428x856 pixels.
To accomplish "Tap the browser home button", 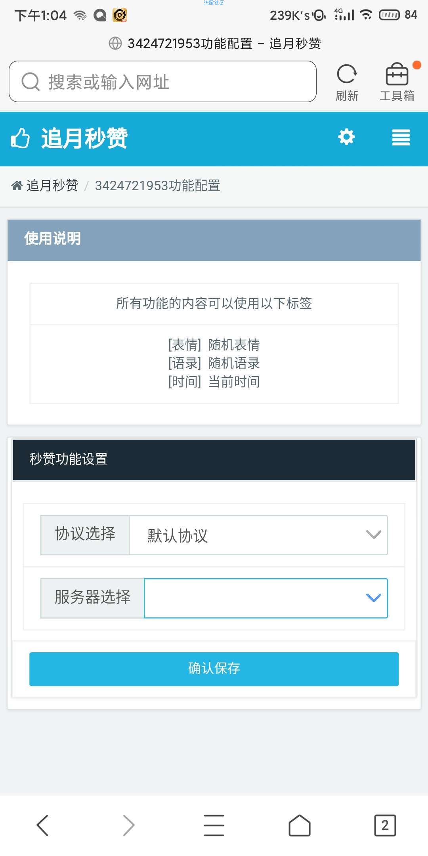I will coord(300,825).
